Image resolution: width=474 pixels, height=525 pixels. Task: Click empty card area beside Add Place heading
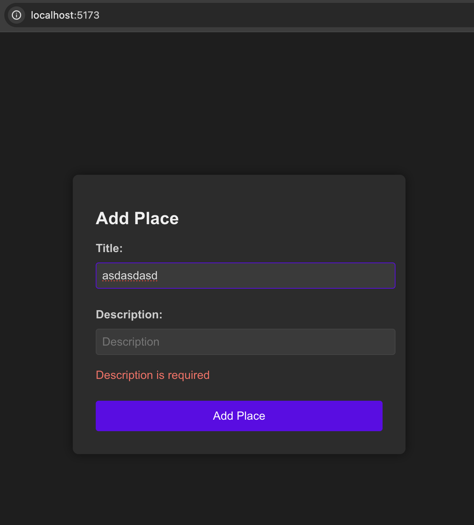tap(287, 218)
